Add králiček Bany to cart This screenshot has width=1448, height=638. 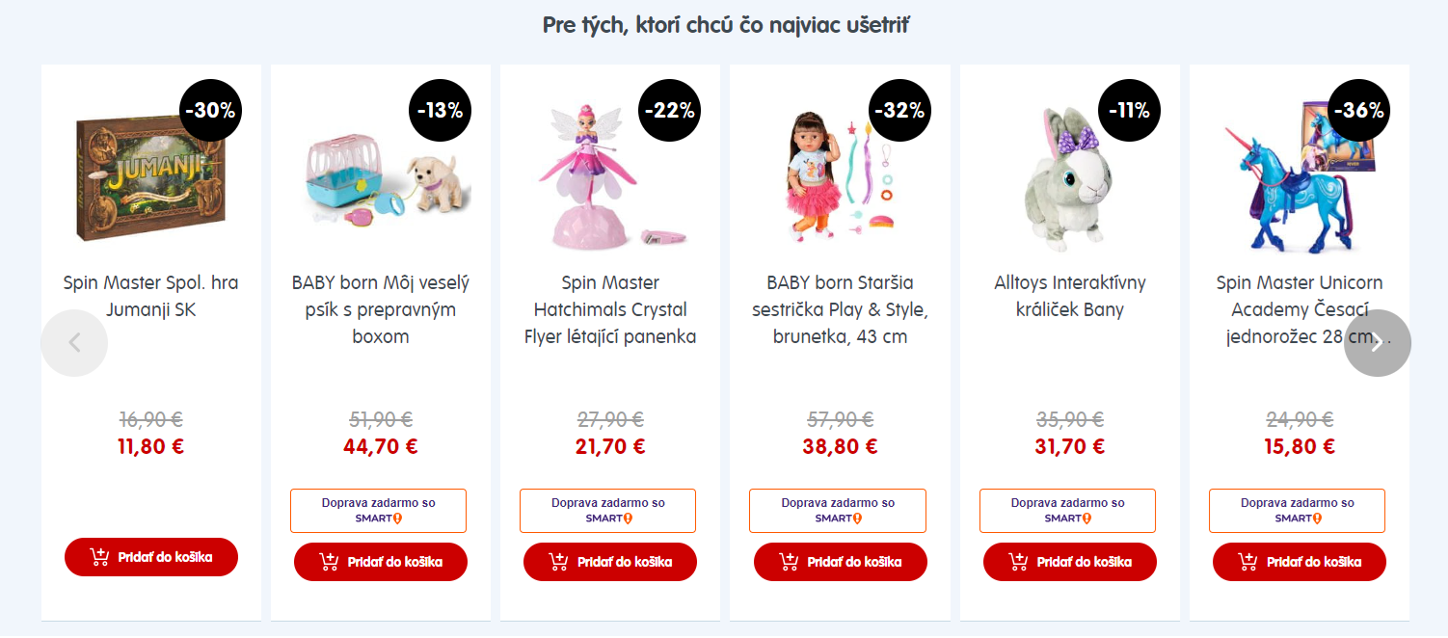click(x=1069, y=562)
